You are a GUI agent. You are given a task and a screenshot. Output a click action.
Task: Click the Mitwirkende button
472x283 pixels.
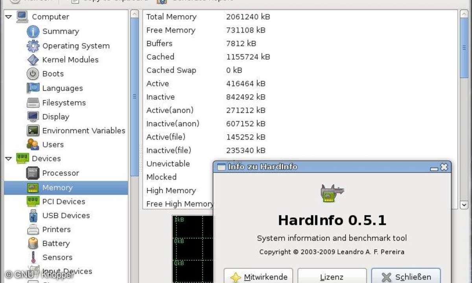pos(258,277)
